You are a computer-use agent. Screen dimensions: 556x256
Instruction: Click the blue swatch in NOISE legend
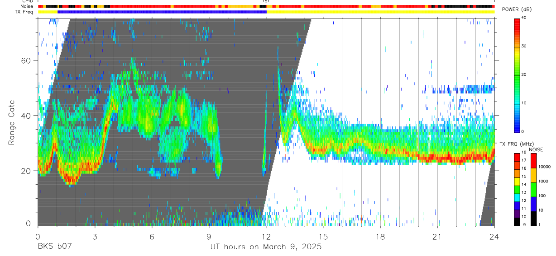tap(534, 204)
